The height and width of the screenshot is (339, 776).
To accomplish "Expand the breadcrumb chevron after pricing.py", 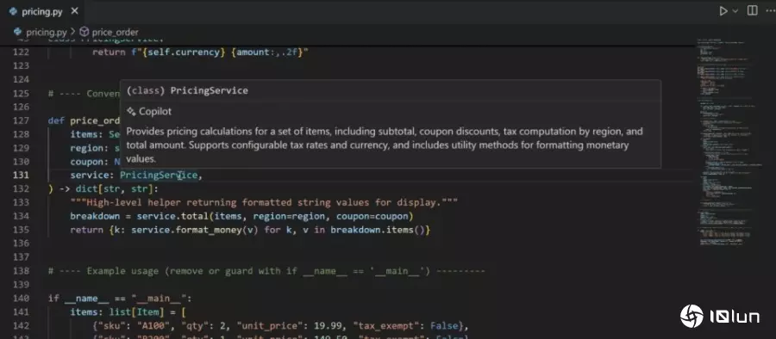I will [72, 32].
